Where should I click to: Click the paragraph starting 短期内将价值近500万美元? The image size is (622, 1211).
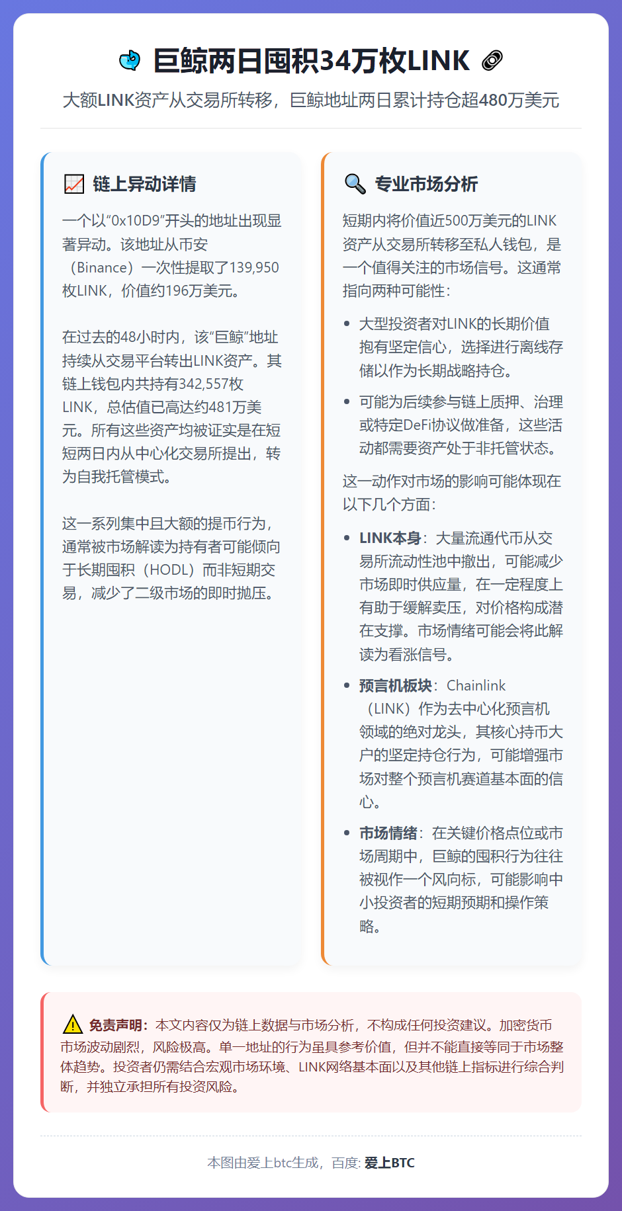452,256
